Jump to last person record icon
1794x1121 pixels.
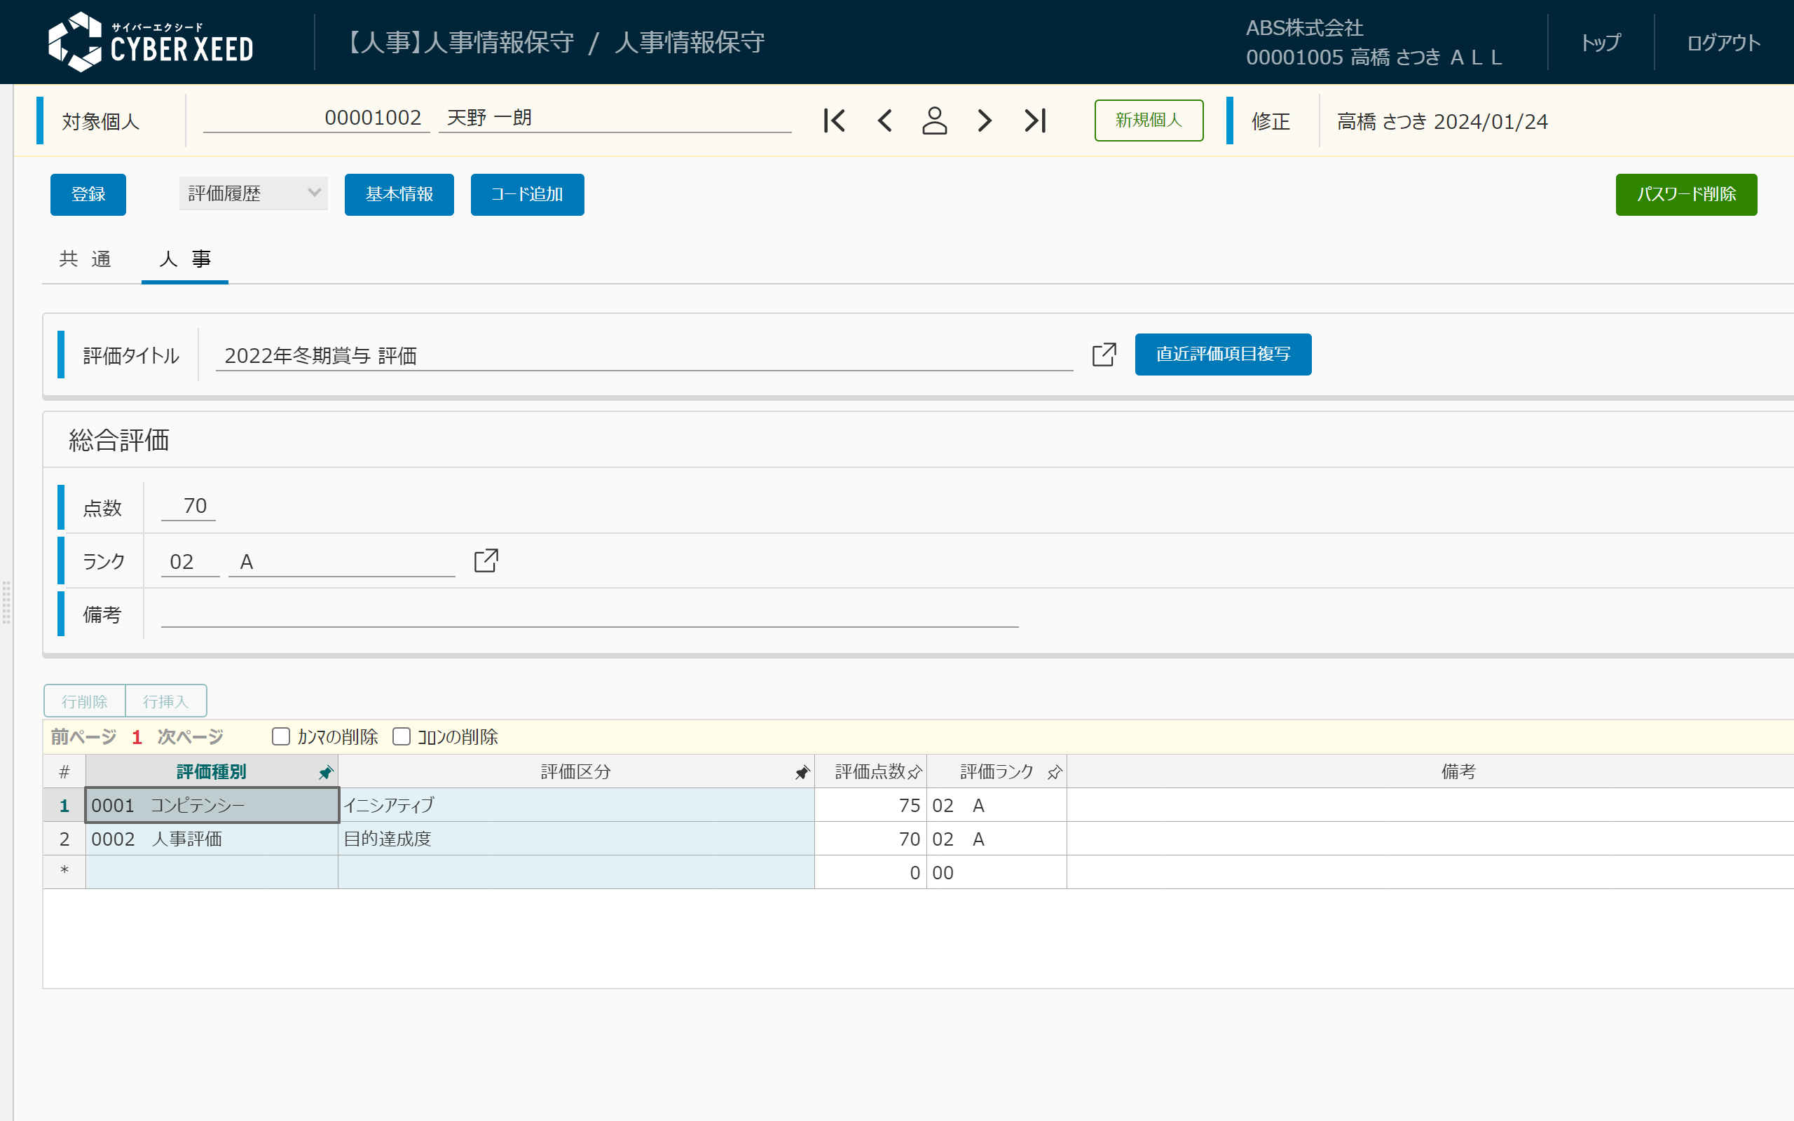click(1035, 121)
